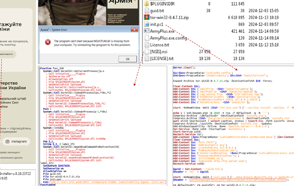Viewport: 294px width, 186px height.
Task: Select the file name ArmyPlus.exe.config
Action: [169, 38]
